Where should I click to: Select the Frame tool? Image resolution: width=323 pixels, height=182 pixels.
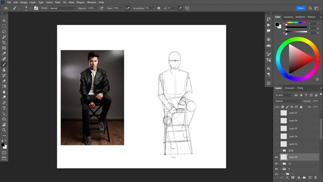click(x=4, y=48)
